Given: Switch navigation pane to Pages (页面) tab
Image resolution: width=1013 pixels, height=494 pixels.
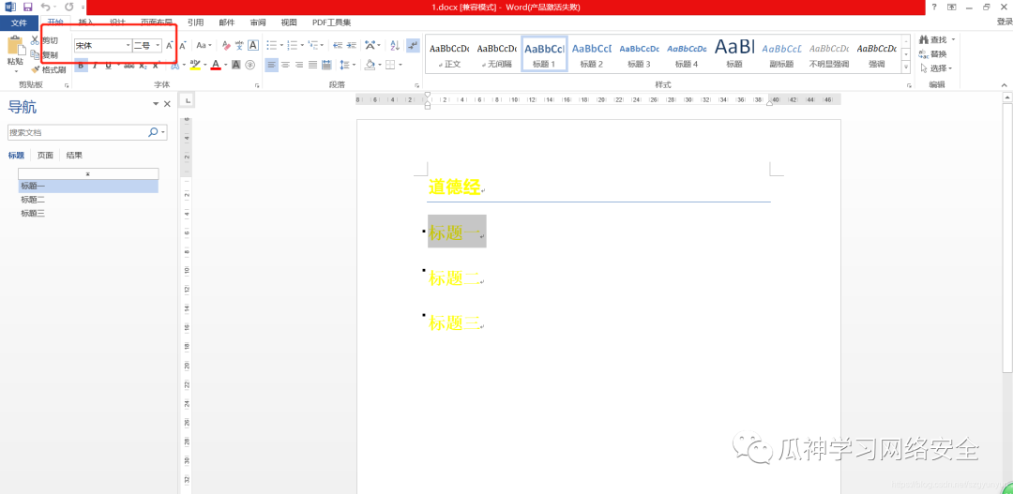Looking at the screenshot, I should point(45,155).
